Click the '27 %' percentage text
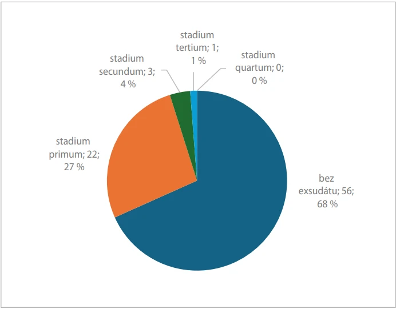The image size is (396, 309). (74, 167)
